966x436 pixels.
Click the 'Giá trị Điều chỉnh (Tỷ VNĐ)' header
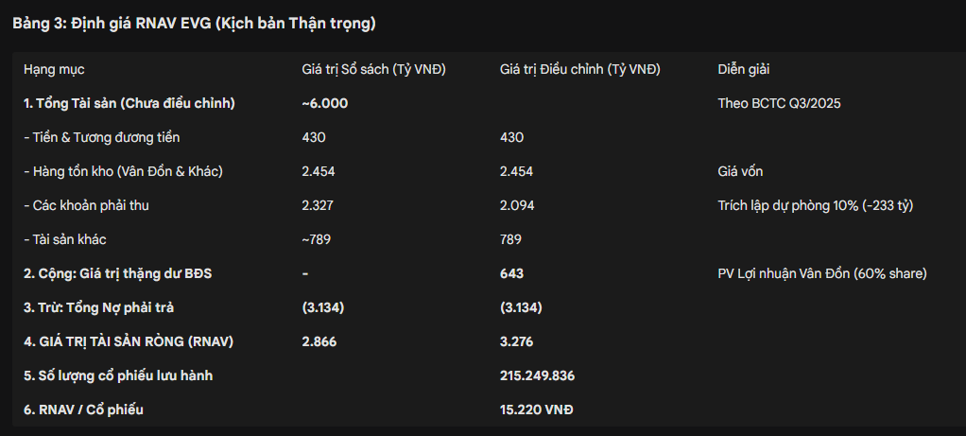tap(579, 69)
